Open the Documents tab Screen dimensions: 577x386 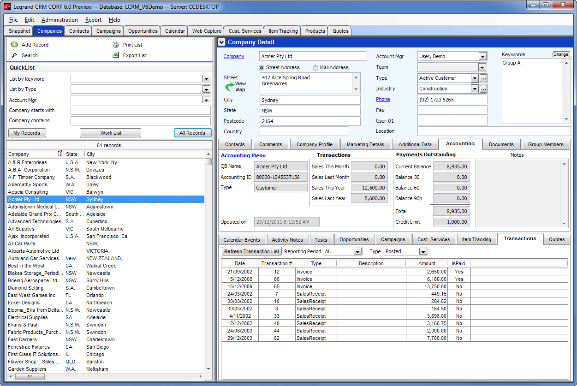tap(501, 144)
